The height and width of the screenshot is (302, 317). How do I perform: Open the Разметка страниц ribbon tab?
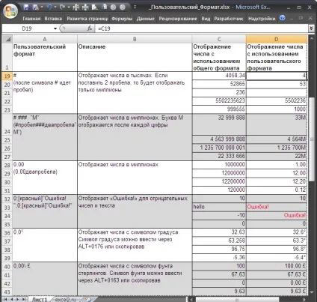point(87,19)
